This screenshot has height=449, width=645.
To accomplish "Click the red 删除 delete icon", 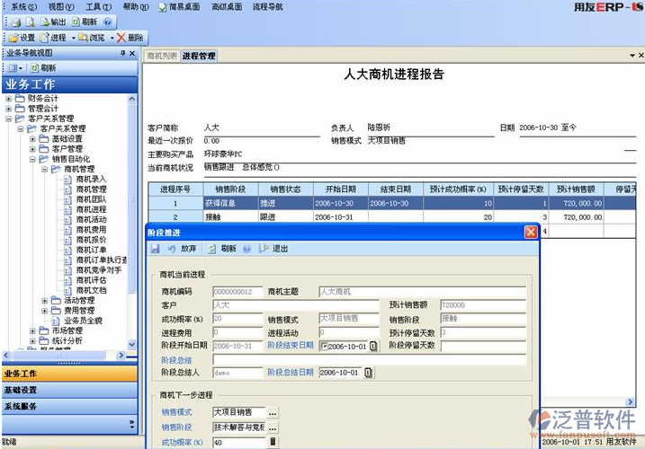I will tap(121, 38).
